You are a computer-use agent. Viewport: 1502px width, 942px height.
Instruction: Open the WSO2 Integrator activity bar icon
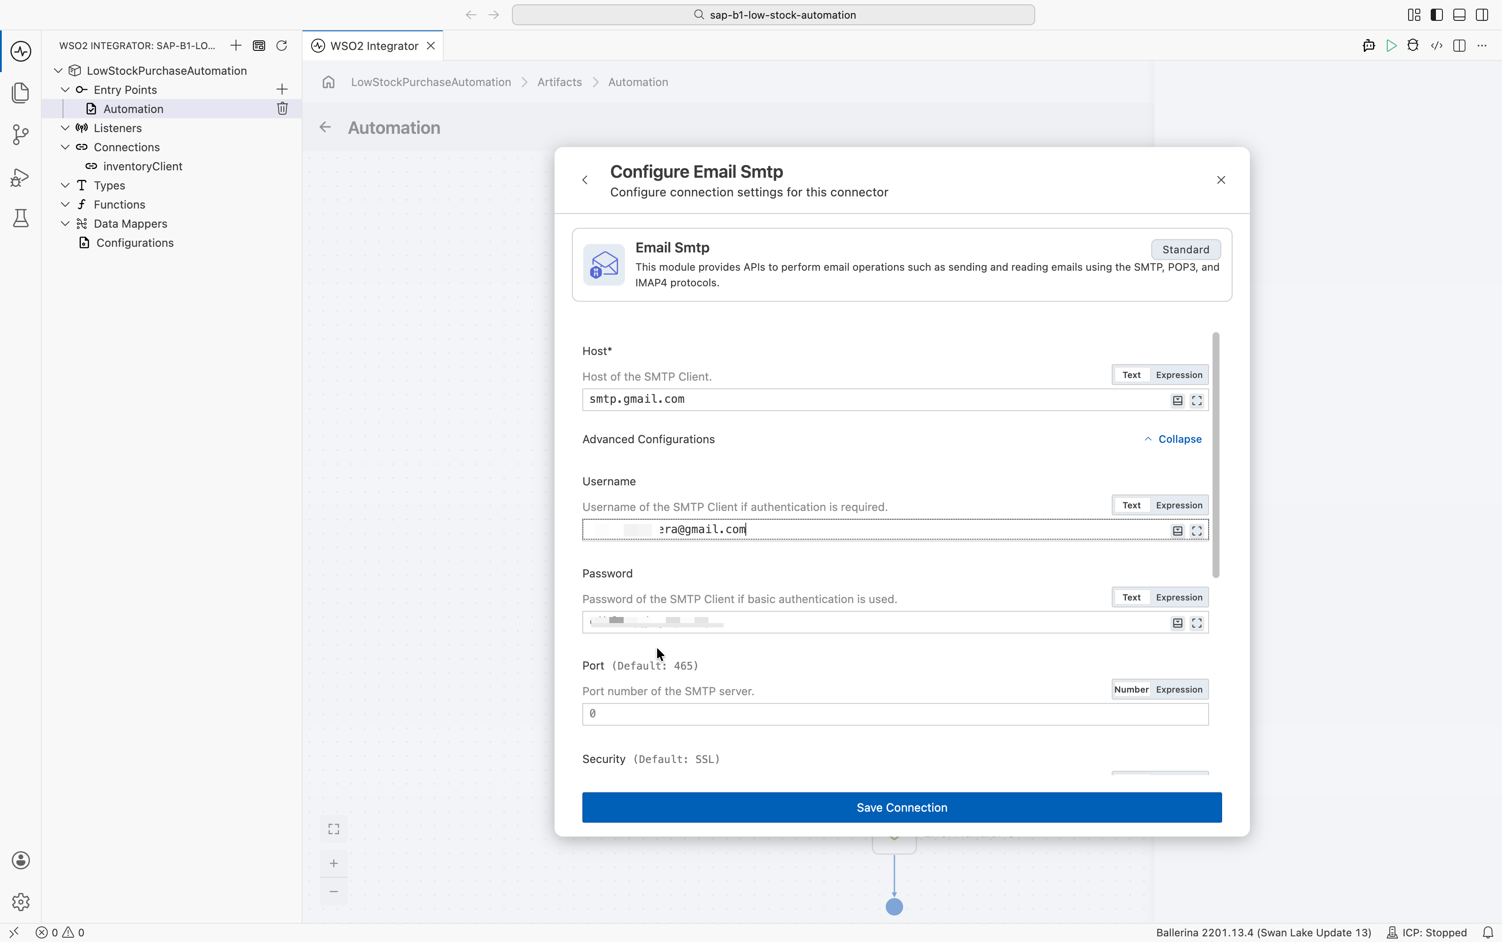click(20, 51)
